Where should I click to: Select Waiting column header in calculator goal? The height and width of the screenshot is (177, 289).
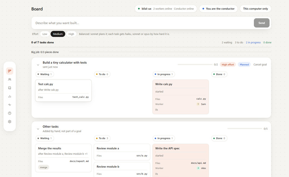(44, 74)
